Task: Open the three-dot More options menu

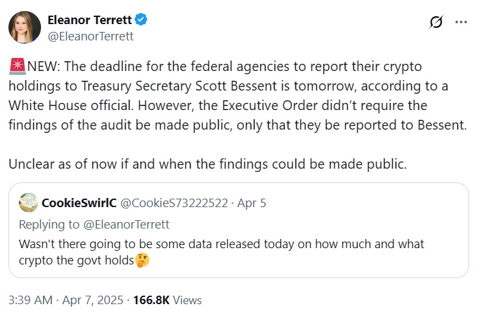Action: click(461, 21)
